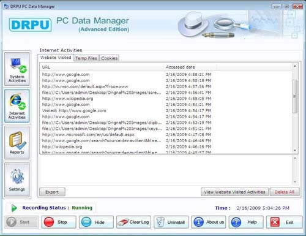The height and width of the screenshot is (236, 306).
Task: Sort by the URL column header
Action: point(102,67)
